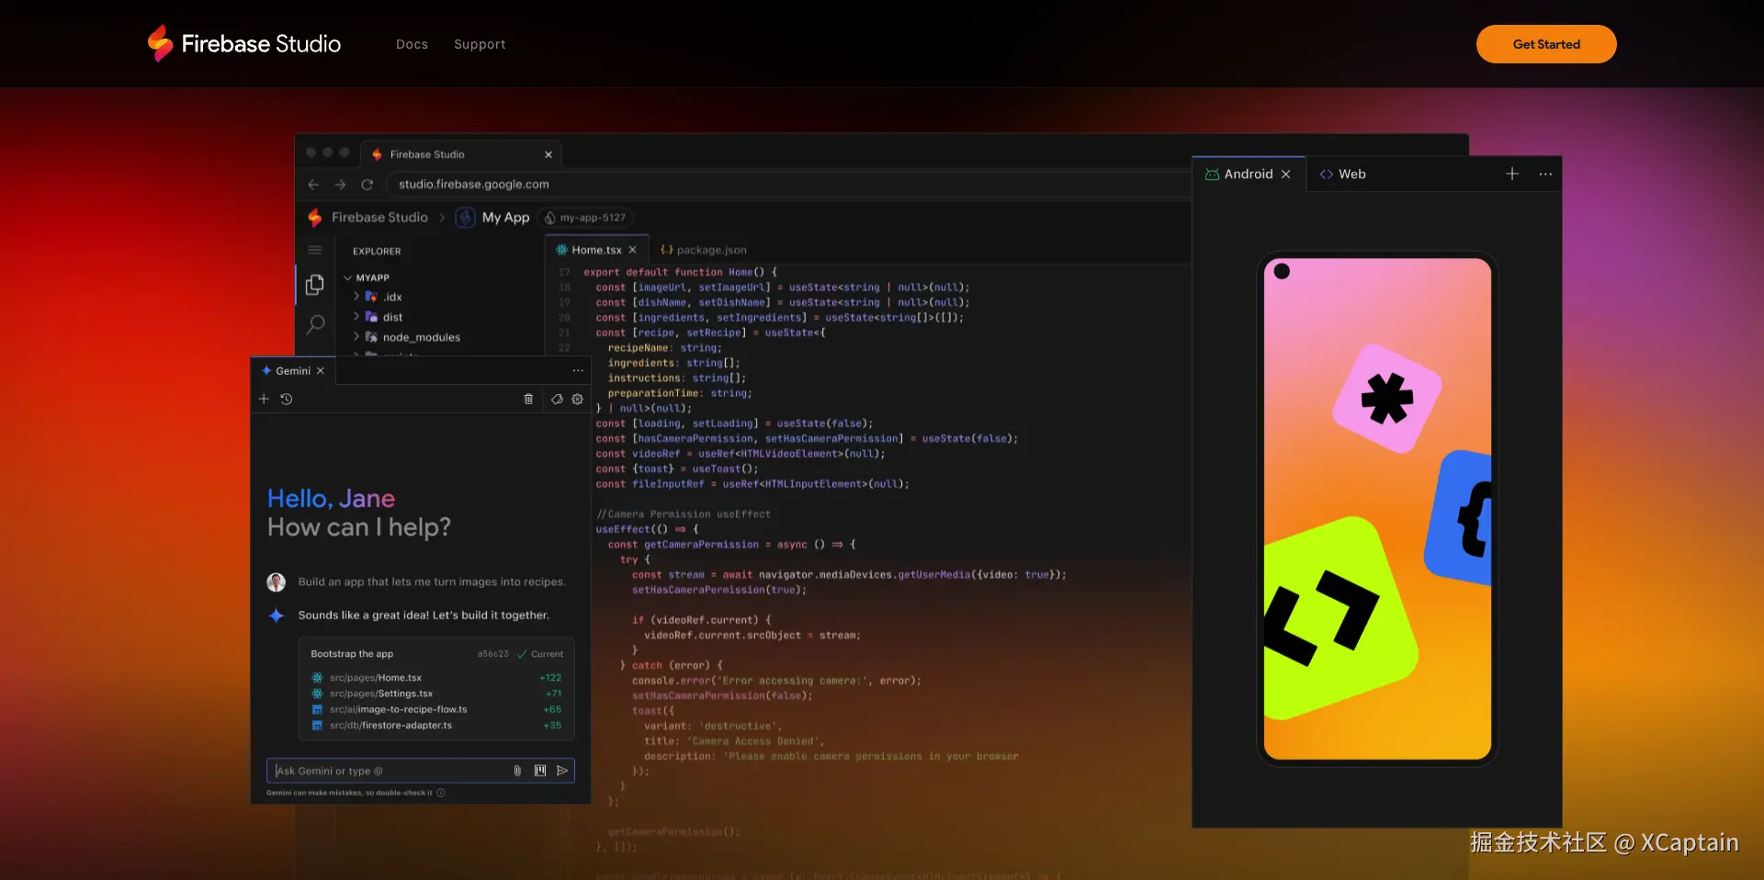Switch to the Home.tsx editor tab
The image size is (1764, 880).
(596, 250)
